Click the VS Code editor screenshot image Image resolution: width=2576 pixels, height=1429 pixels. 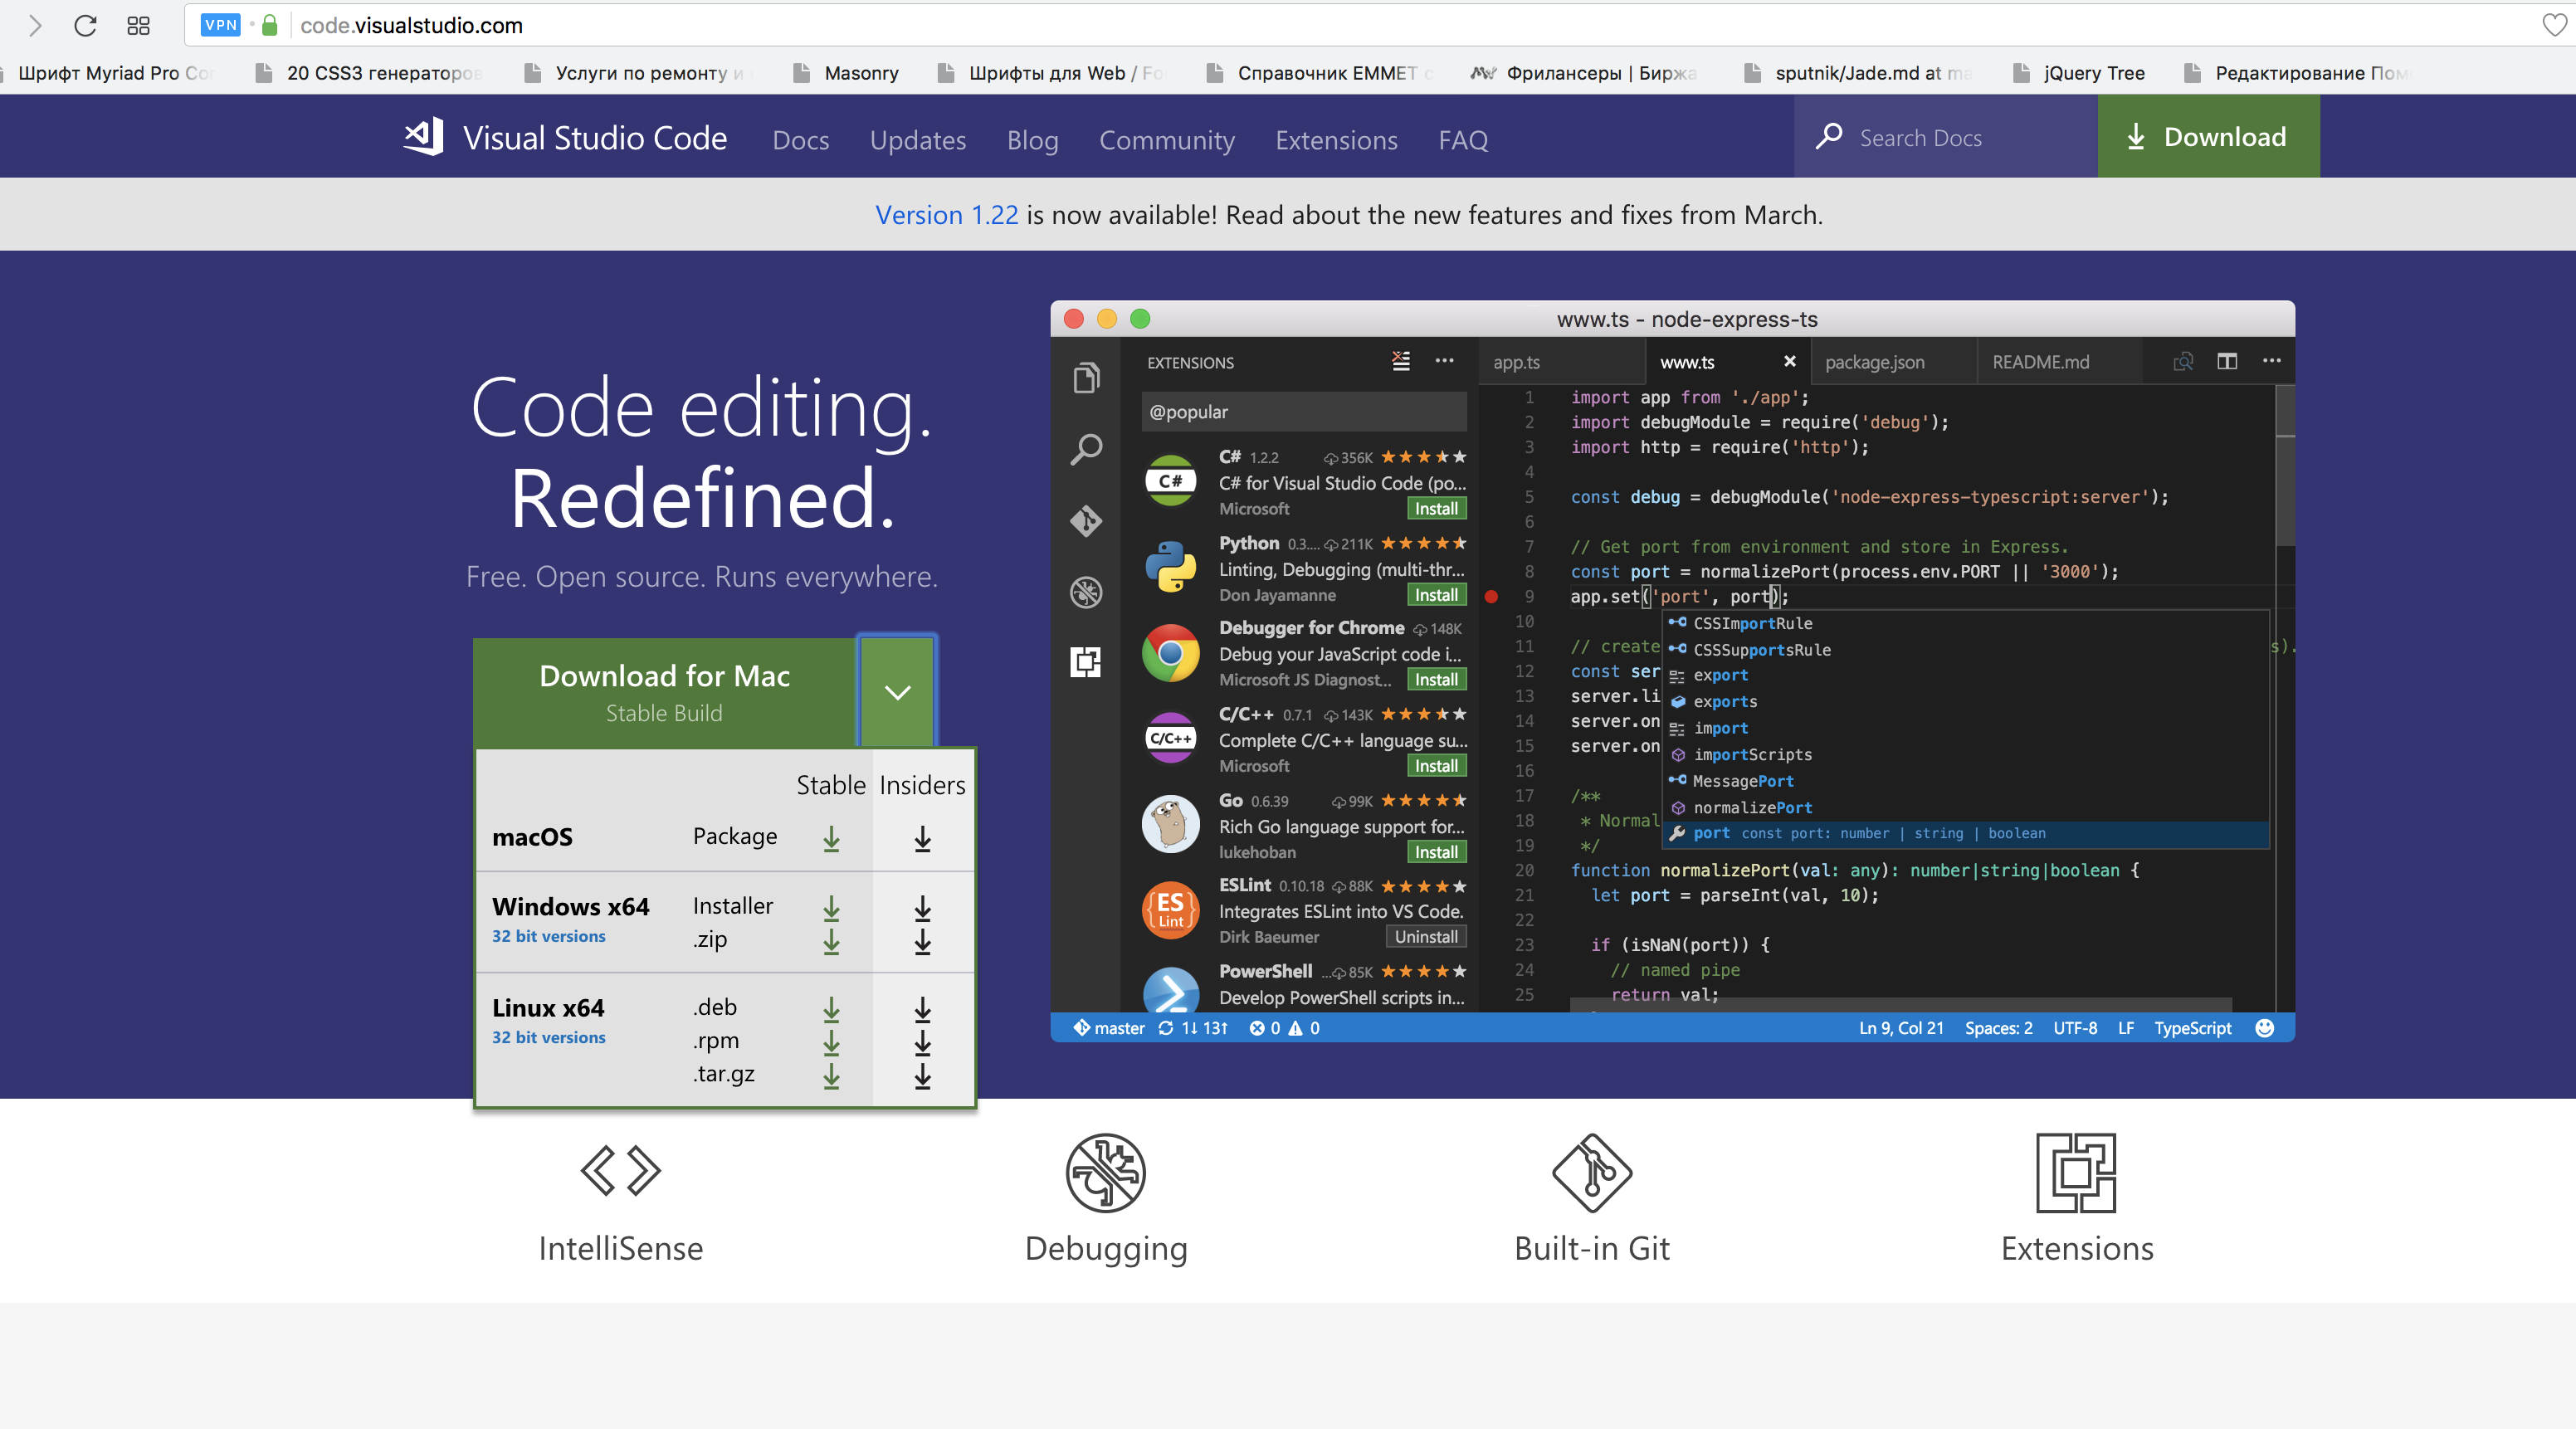pos(1672,671)
